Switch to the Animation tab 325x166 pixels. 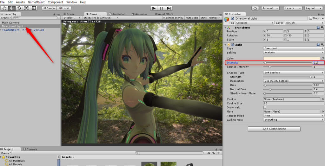click(117, 14)
